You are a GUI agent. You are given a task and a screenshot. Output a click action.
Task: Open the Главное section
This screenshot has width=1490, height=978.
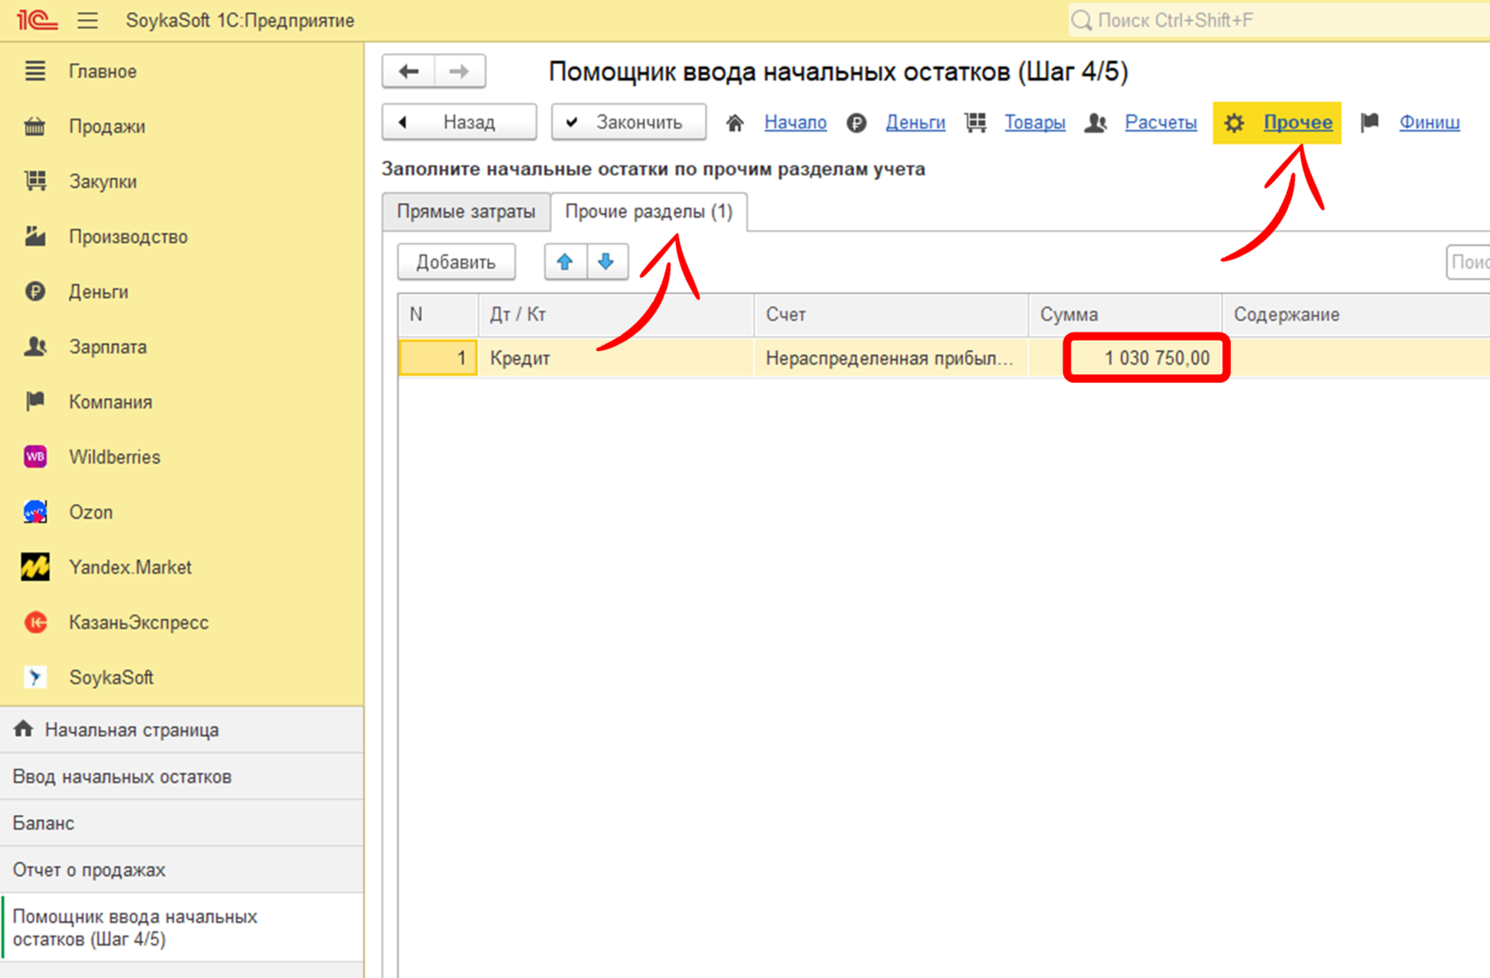(x=103, y=71)
